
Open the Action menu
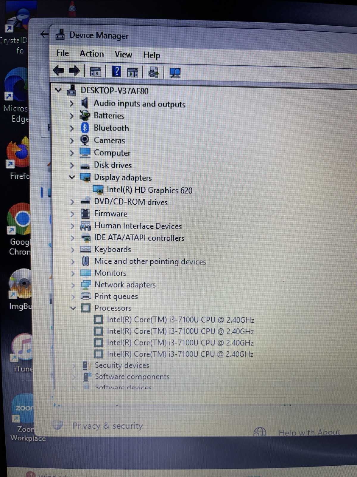(x=92, y=54)
